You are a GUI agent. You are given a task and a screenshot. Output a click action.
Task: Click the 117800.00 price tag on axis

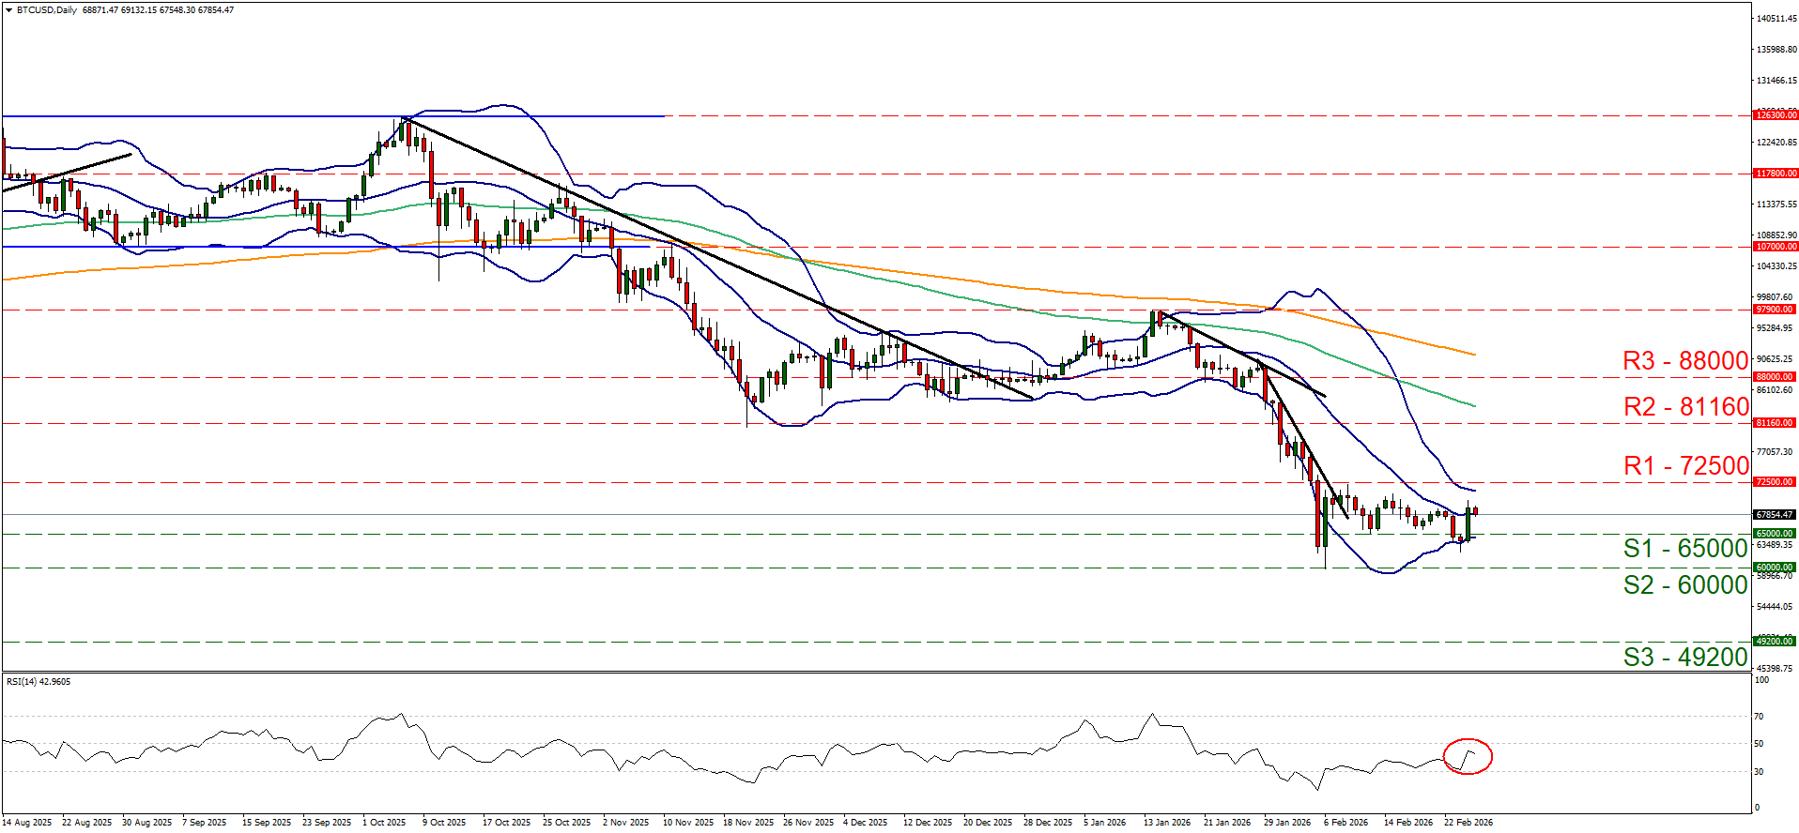[x=1775, y=174]
